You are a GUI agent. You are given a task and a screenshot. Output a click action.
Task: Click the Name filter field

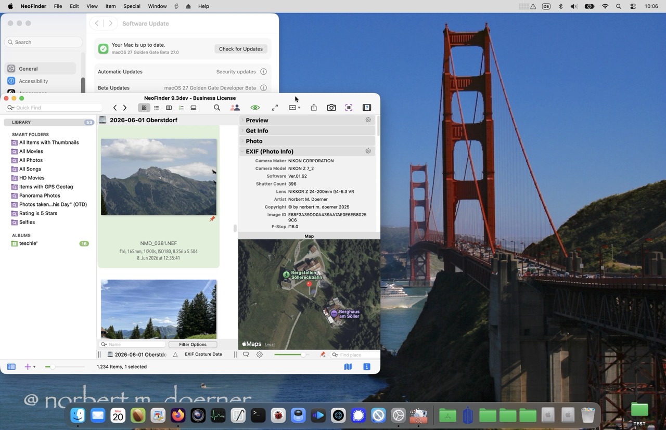coord(133,344)
